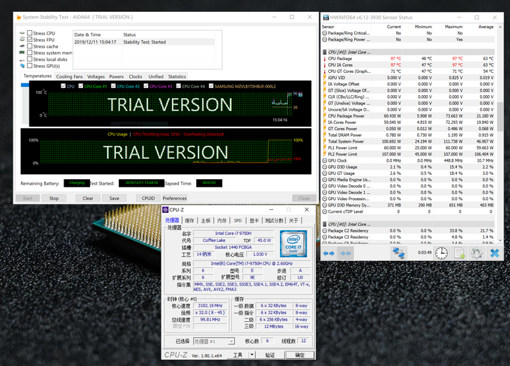Viewport: 510px width, 366px height.
Task: Click the Stability Test: Started log entry
Action: tap(144, 42)
